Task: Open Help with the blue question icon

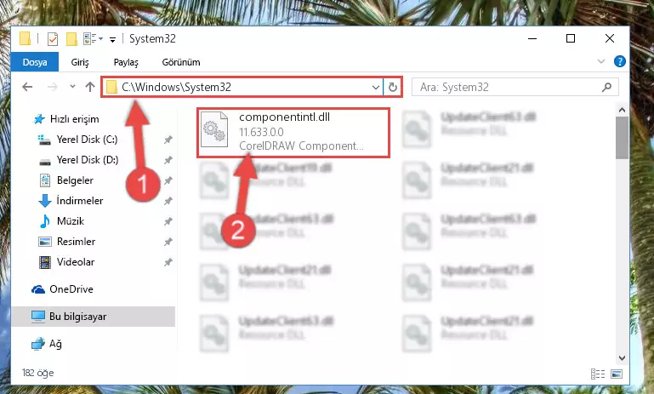Action: point(620,61)
